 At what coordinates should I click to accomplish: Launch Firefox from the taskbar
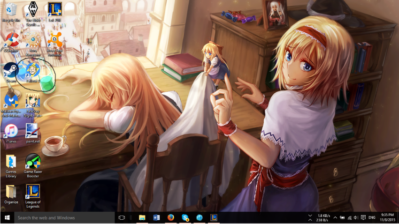171,217
